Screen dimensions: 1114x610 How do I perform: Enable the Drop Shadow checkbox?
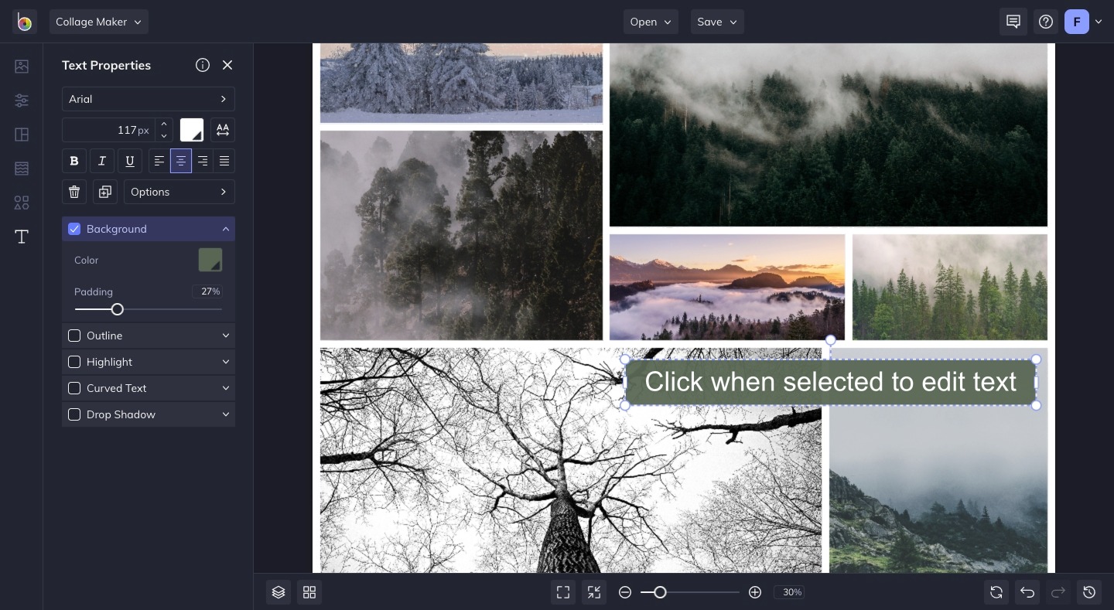tap(74, 414)
